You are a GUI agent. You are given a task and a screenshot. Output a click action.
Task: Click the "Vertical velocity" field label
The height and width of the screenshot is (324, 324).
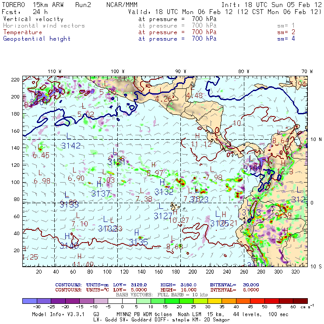coord(33,19)
